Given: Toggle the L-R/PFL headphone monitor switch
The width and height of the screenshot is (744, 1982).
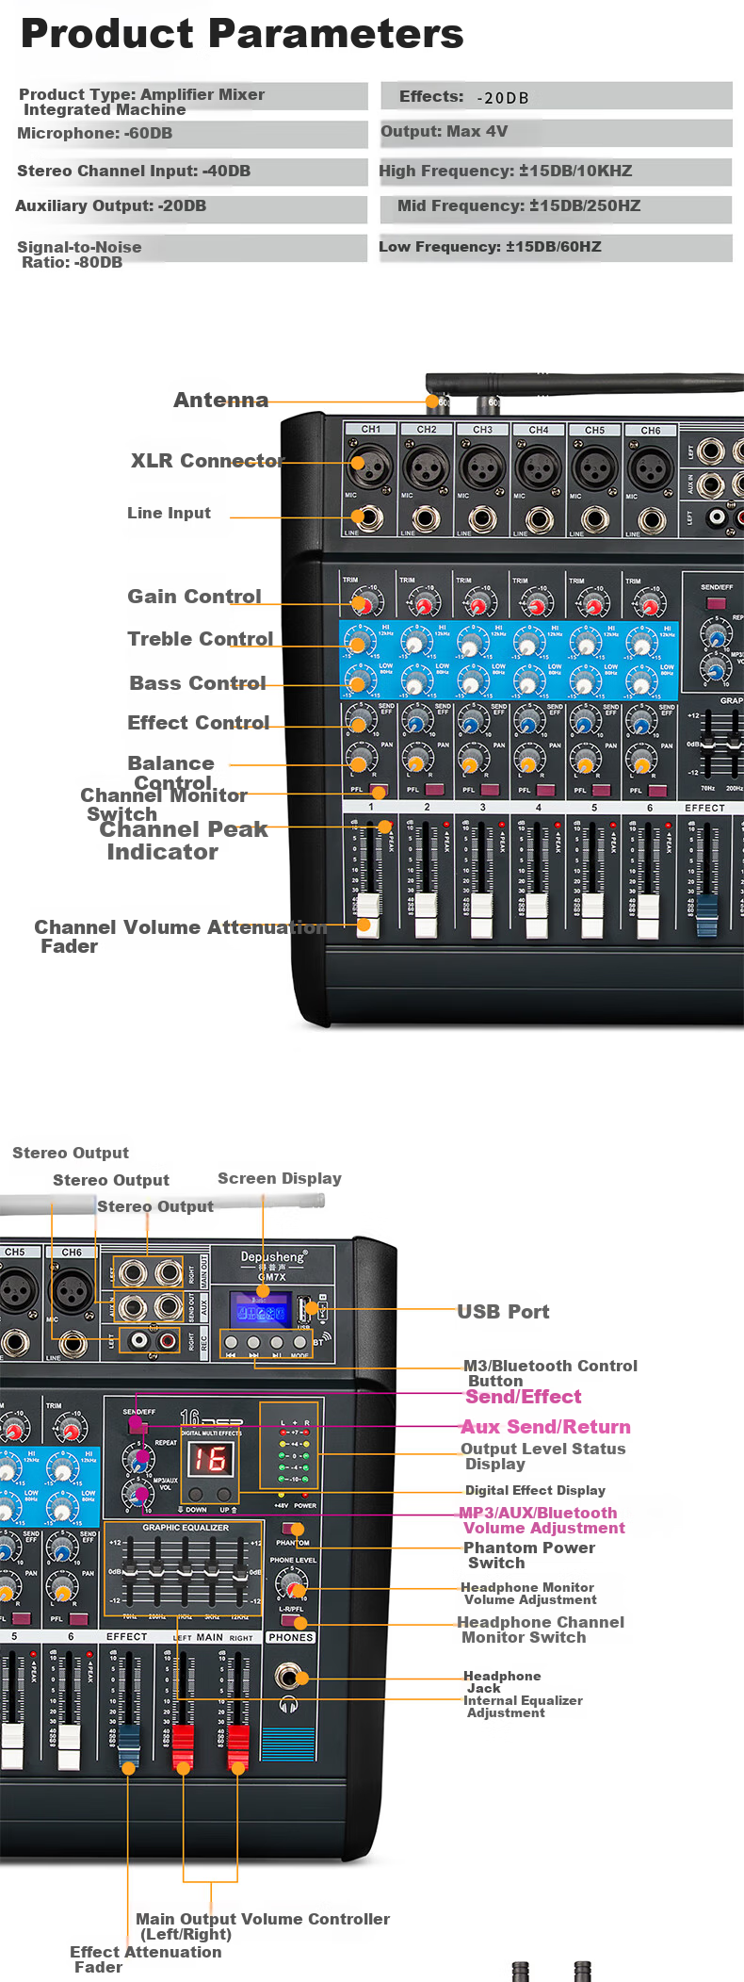Looking at the screenshot, I should click(x=291, y=1622).
